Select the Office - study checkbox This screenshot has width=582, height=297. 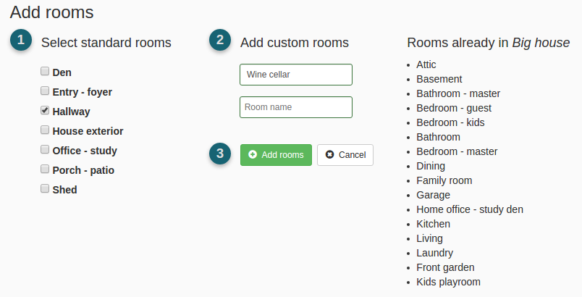point(45,149)
